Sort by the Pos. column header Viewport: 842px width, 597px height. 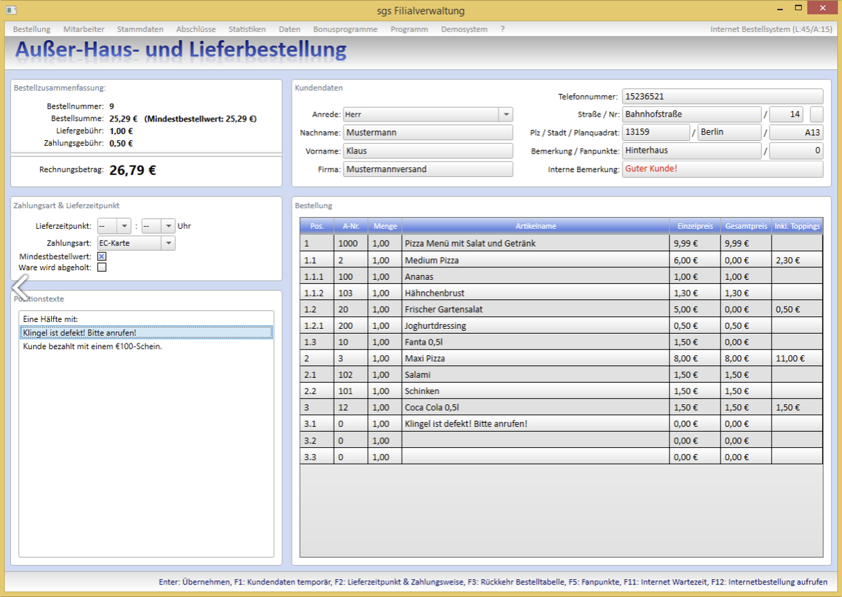[x=317, y=226]
